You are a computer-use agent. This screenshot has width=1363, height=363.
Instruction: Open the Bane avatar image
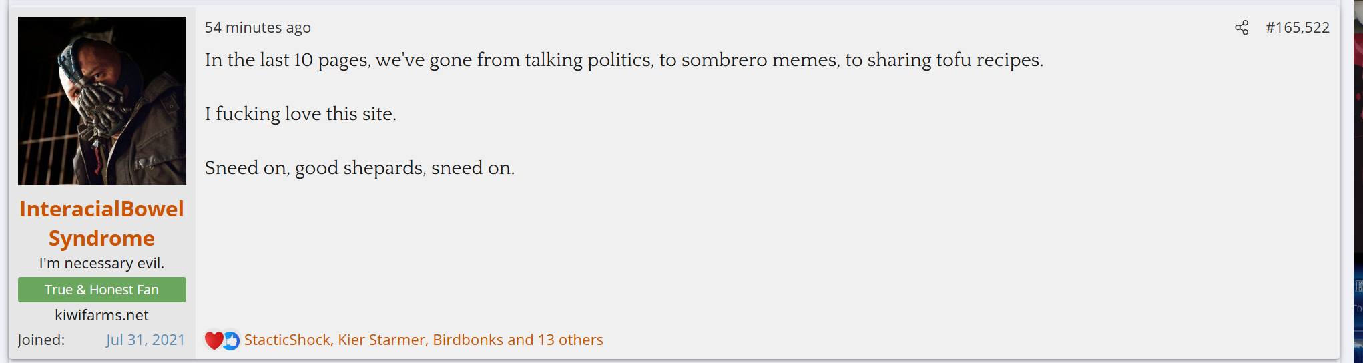coord(102,101)
